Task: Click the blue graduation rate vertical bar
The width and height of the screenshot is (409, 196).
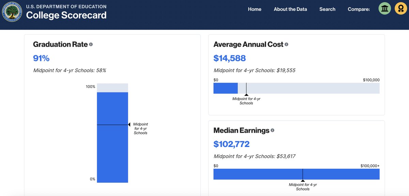Action: (112, 137)
